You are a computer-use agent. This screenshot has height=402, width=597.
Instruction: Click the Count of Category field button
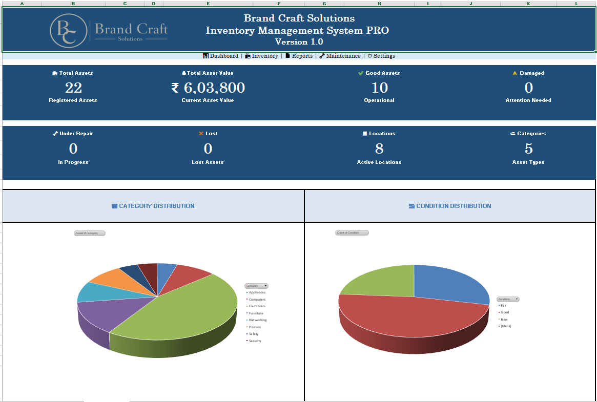(90, 233)
